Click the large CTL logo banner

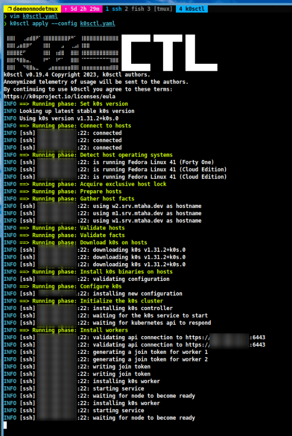coord(169,52)
